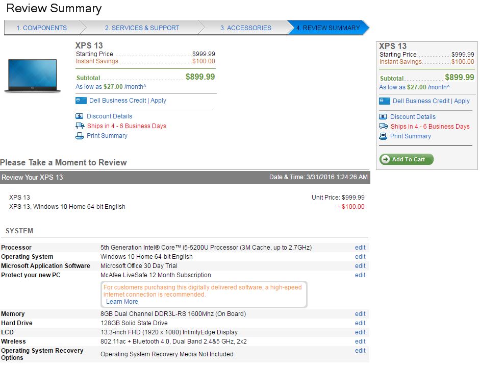Click the truck icon in the main summary

point(80,126)
